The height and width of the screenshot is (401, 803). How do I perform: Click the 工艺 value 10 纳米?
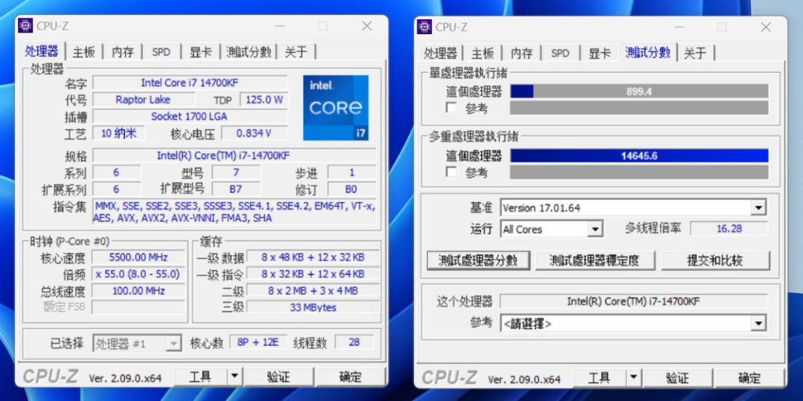119,133
